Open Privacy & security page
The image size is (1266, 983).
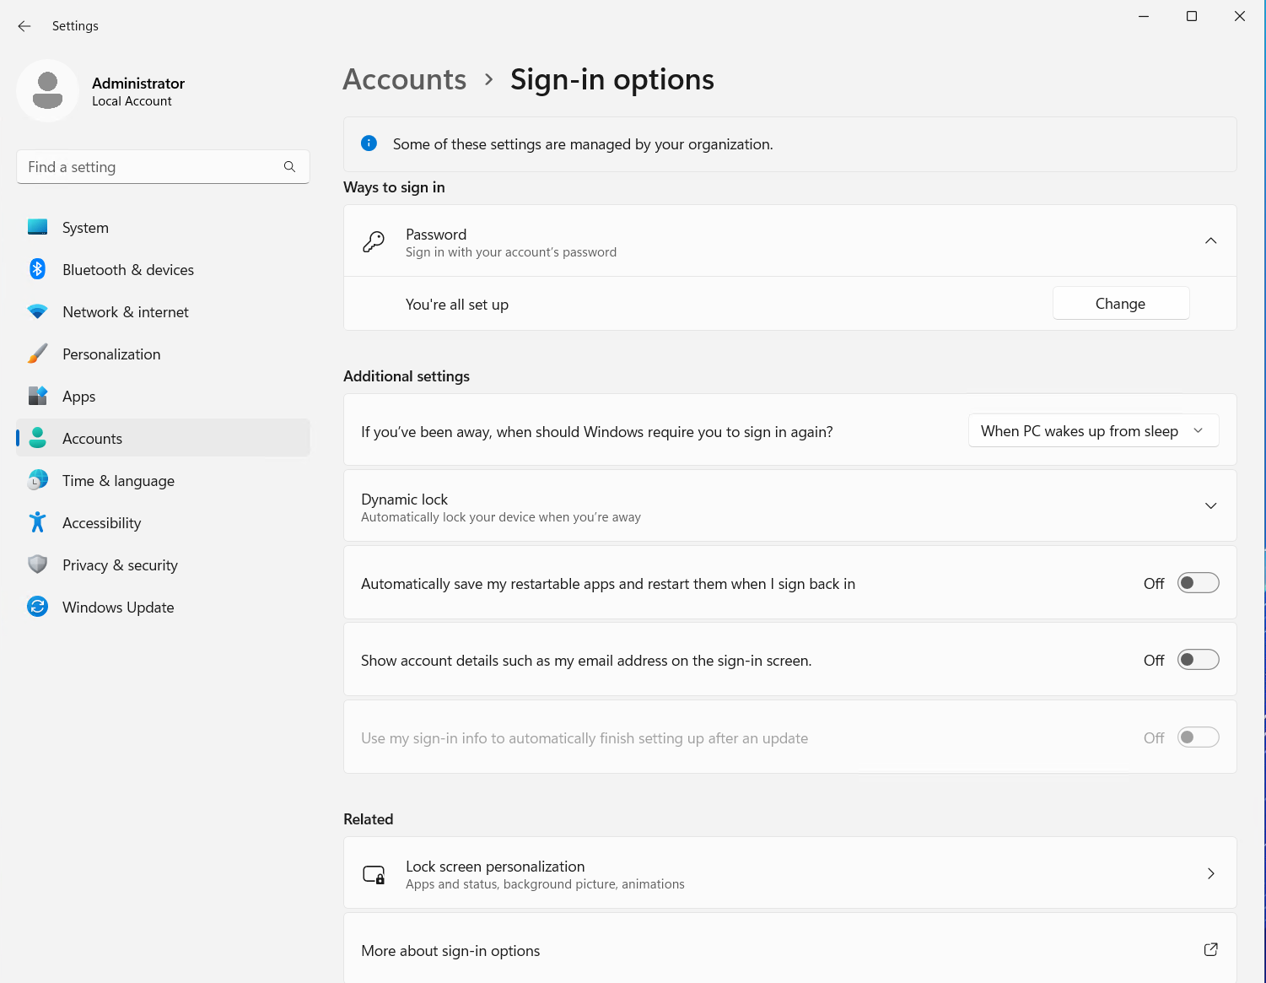163,564
